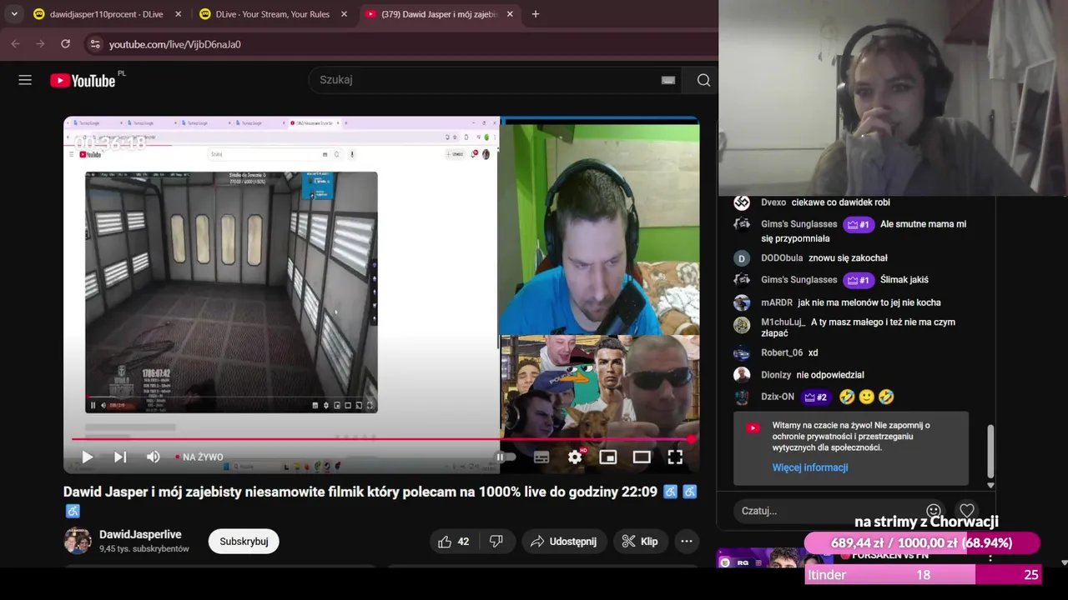
Task: Click the 9,45 tys. subskrybentów text
Action: pos(144,549)
